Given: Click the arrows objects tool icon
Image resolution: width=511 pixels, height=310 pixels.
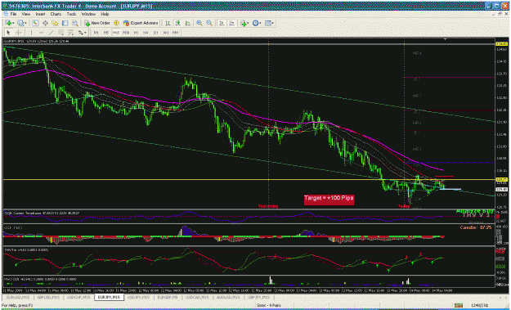Looking at the screenshot, I should tap(80, 32).
